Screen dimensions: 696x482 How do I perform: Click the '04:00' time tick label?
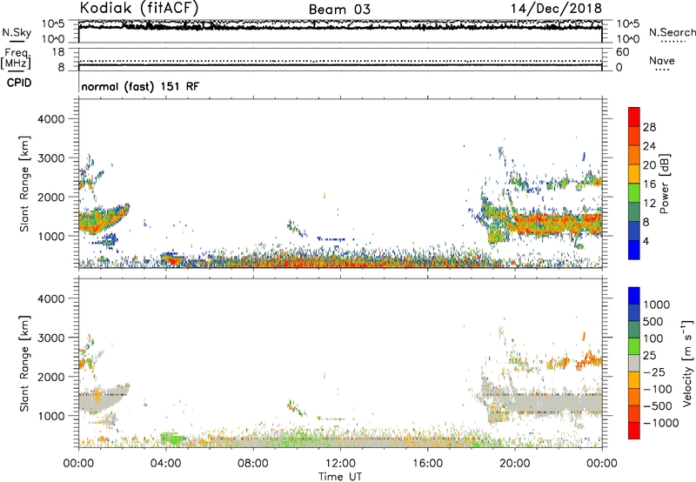(x=165, y=464)
